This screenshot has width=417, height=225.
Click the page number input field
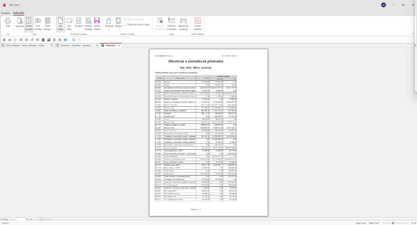(20, 219)
